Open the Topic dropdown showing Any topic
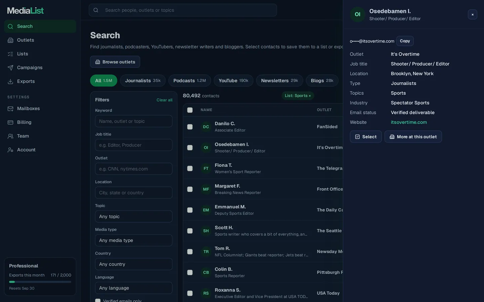This screenshot has height=302, width=484. tap(134, 216)
